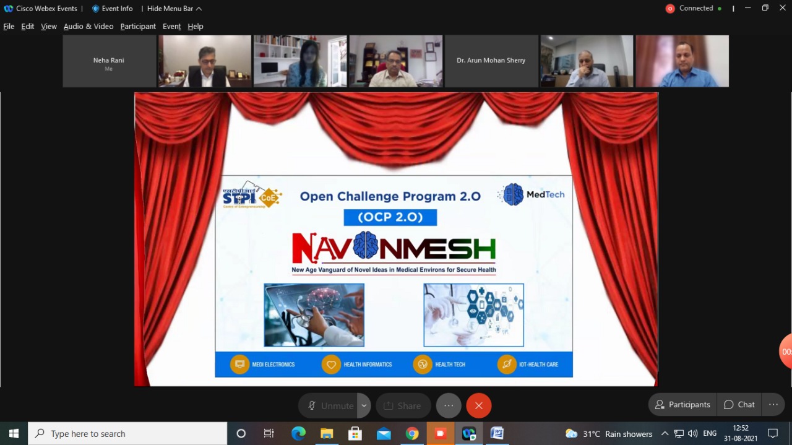Click the taskbar search box
Viewport: 792px width, 445px height.
pos(127,433)
